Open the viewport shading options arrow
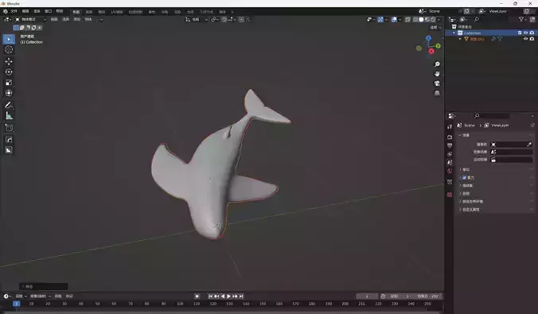Viewport: 538px width, 314px height. tap(439, 20)
